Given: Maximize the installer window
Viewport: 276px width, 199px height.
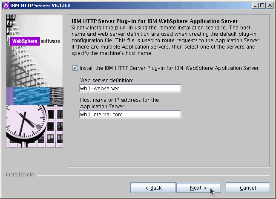Looking at the screenshot, I should point(262,5).
